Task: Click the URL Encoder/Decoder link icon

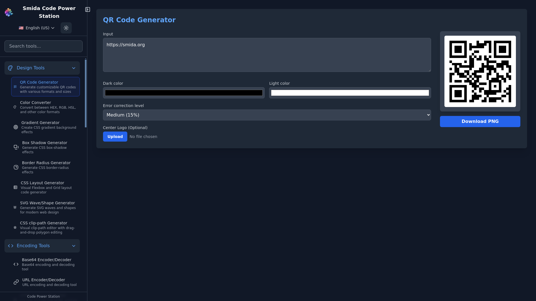Action: click(x=16, y=282)
